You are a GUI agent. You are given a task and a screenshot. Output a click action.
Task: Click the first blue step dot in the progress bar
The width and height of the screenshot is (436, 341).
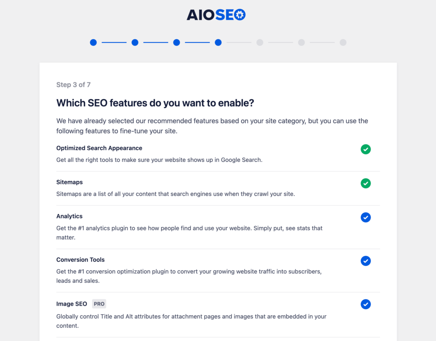tap(93, 42)
